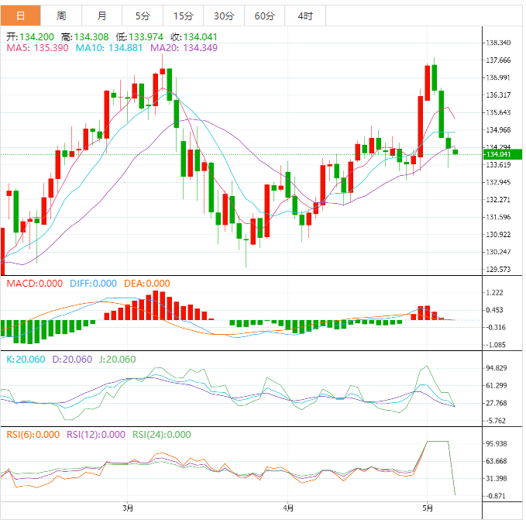Click the J:20.060 KDJ label
The width and height of the screenshot is (526, 520).
pyautogui.click(x=118, y=360)
